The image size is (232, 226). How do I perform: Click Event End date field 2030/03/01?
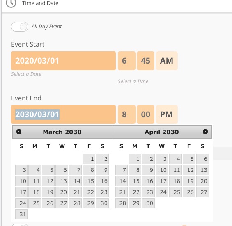click(63, 114)
